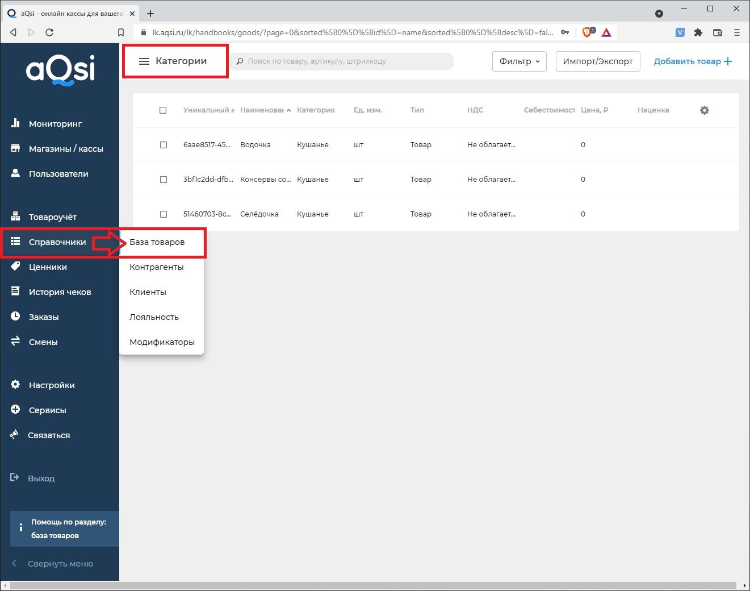Click the Импорт/Экспорт button
The height and width of the screenshot is (591, 750).
click(x=597, y=61)
